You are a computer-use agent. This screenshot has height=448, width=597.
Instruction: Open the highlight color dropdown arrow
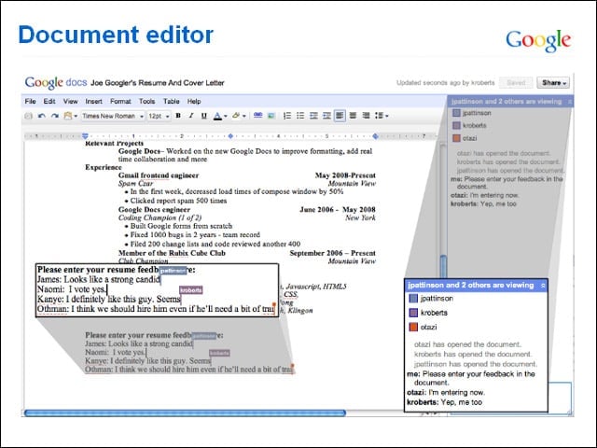coord(244,116)
